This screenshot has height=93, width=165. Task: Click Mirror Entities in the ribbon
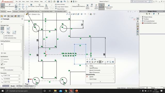click(x=60, y=4)
